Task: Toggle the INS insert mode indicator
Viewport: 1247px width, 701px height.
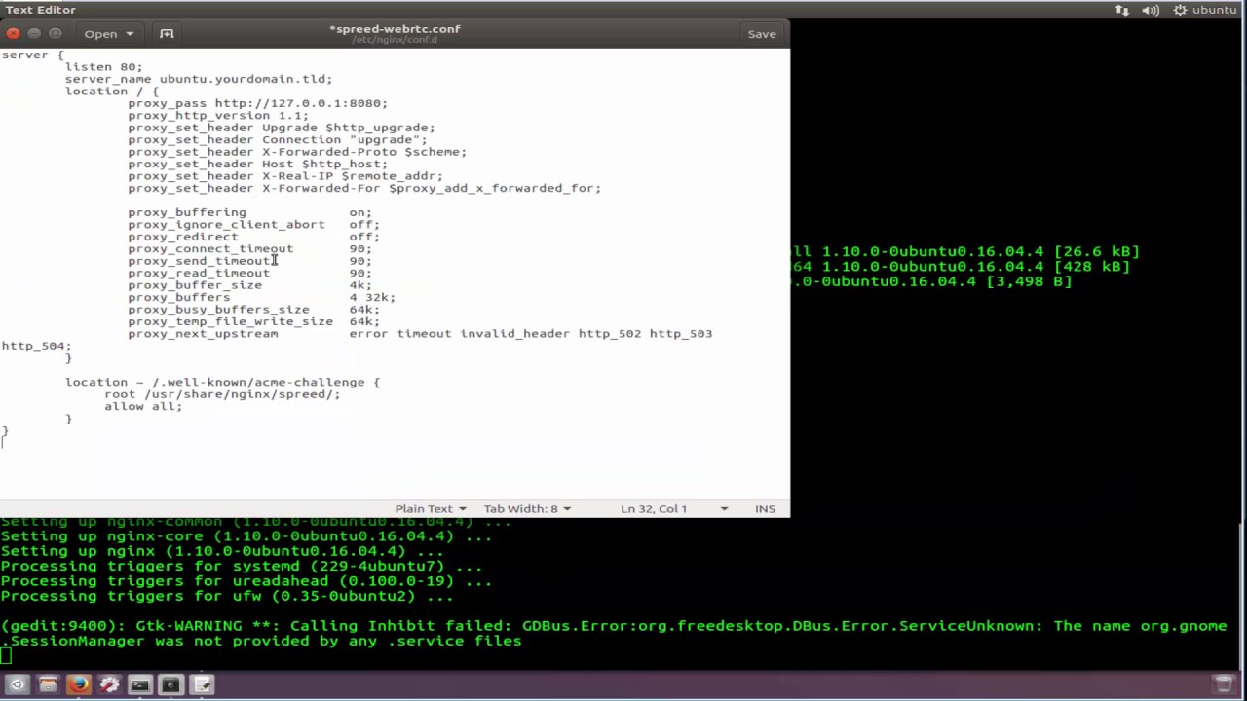Action: point(765,508)
